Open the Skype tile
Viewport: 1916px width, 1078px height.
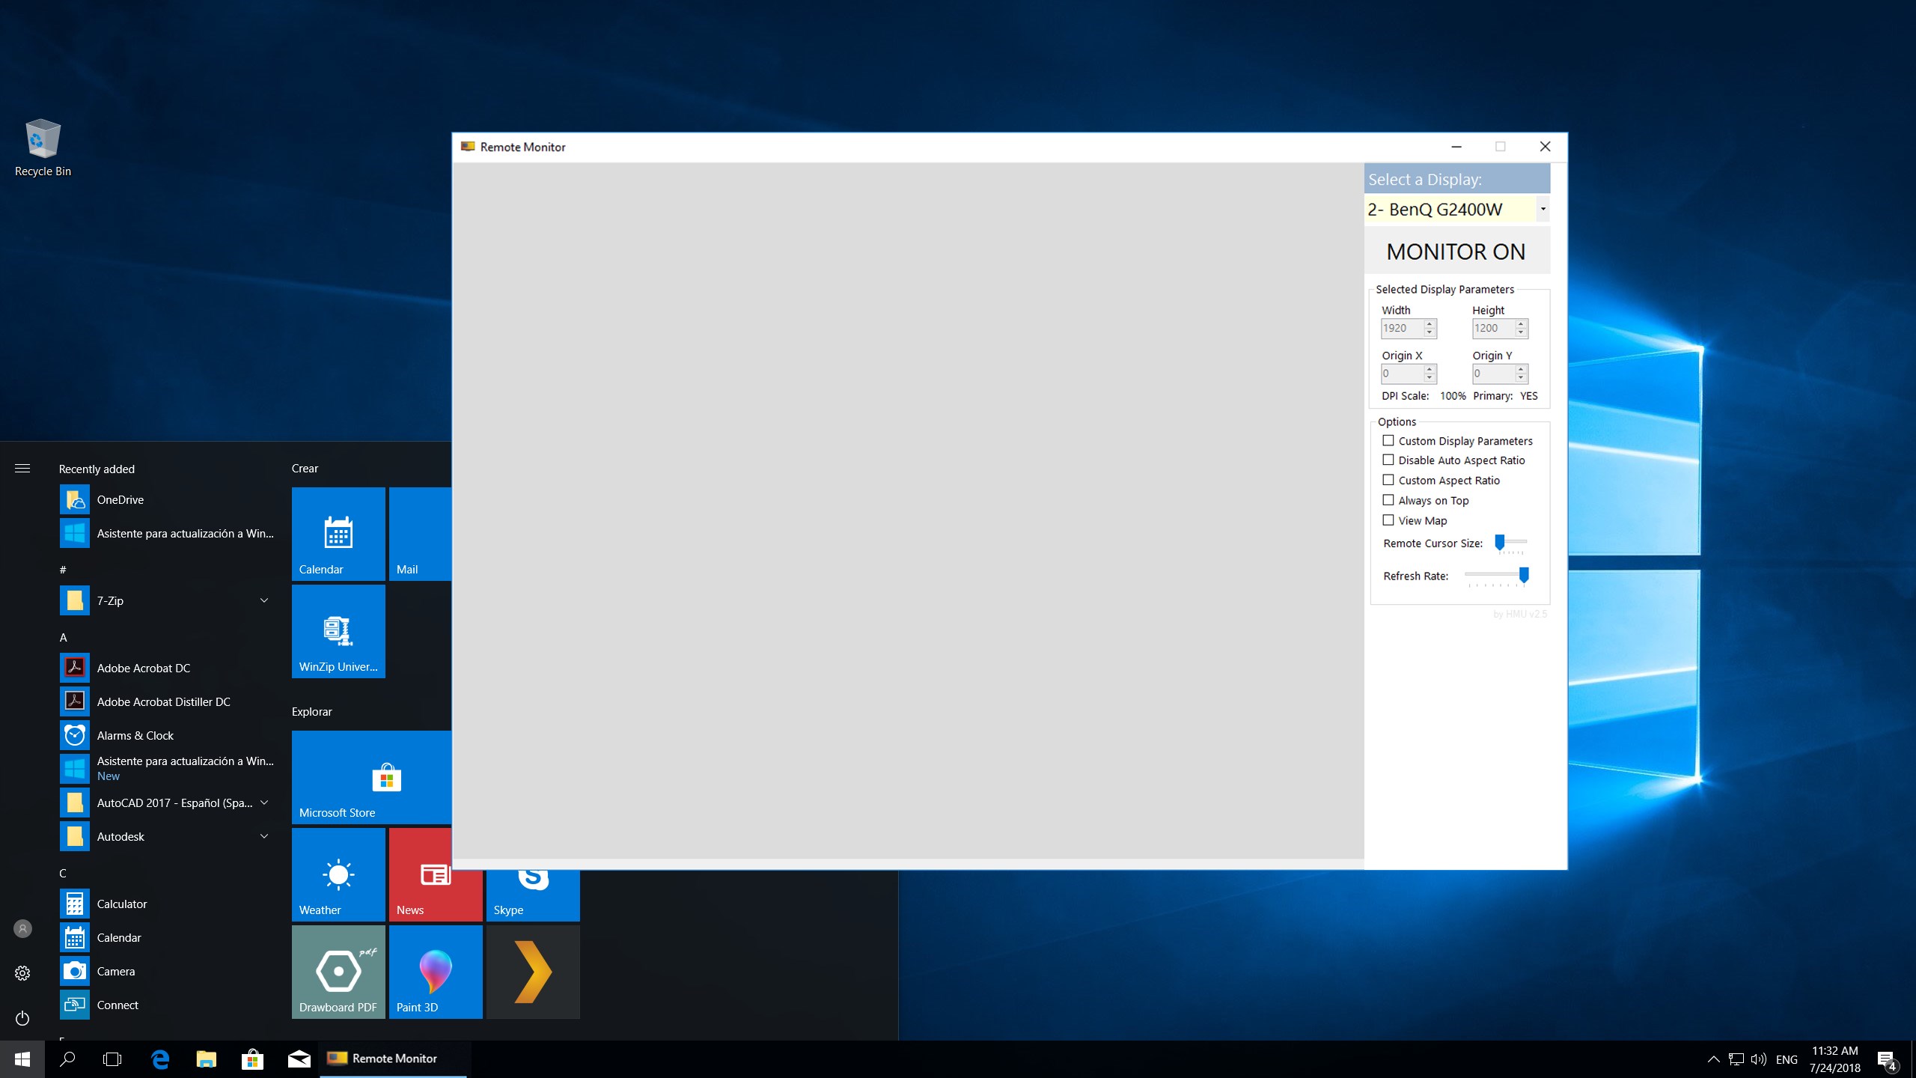pos(532,885)
